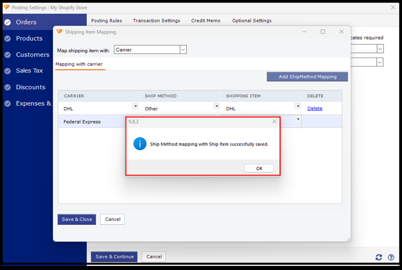Close the 9.8.3 message dialog
402x270 pixels.
click(274, 122)
